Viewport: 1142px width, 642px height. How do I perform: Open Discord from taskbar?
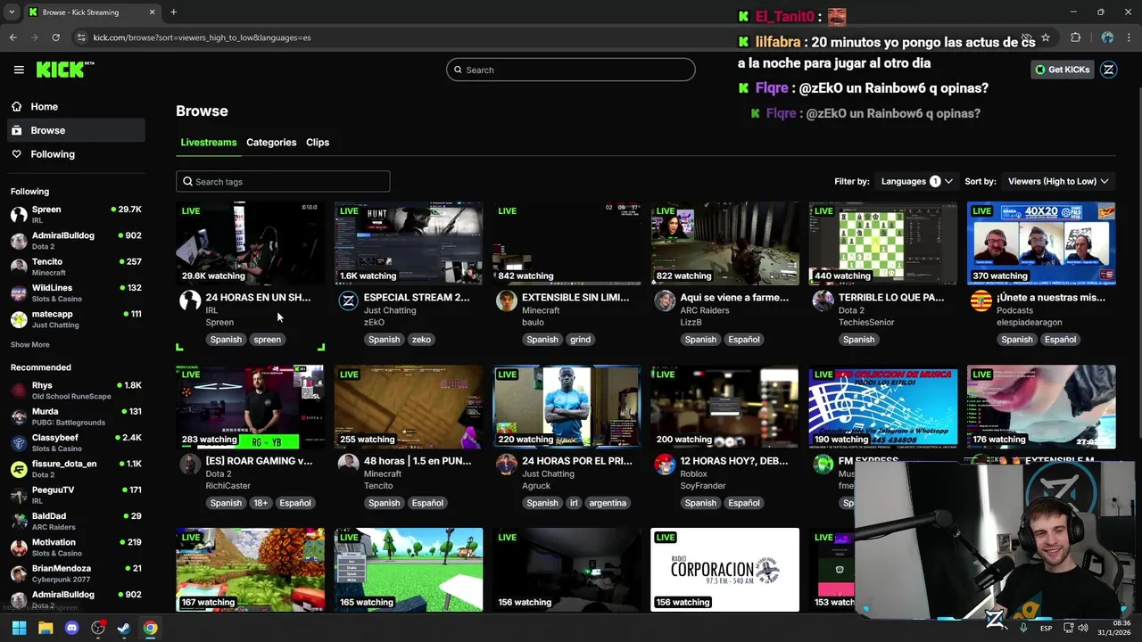(71, 628)
